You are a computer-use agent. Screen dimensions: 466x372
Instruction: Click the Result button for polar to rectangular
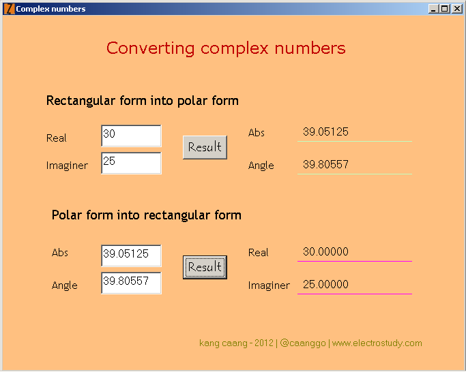(205, 267)
